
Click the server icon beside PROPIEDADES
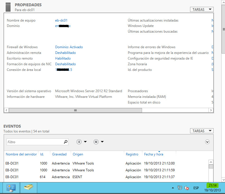point(8,7)
